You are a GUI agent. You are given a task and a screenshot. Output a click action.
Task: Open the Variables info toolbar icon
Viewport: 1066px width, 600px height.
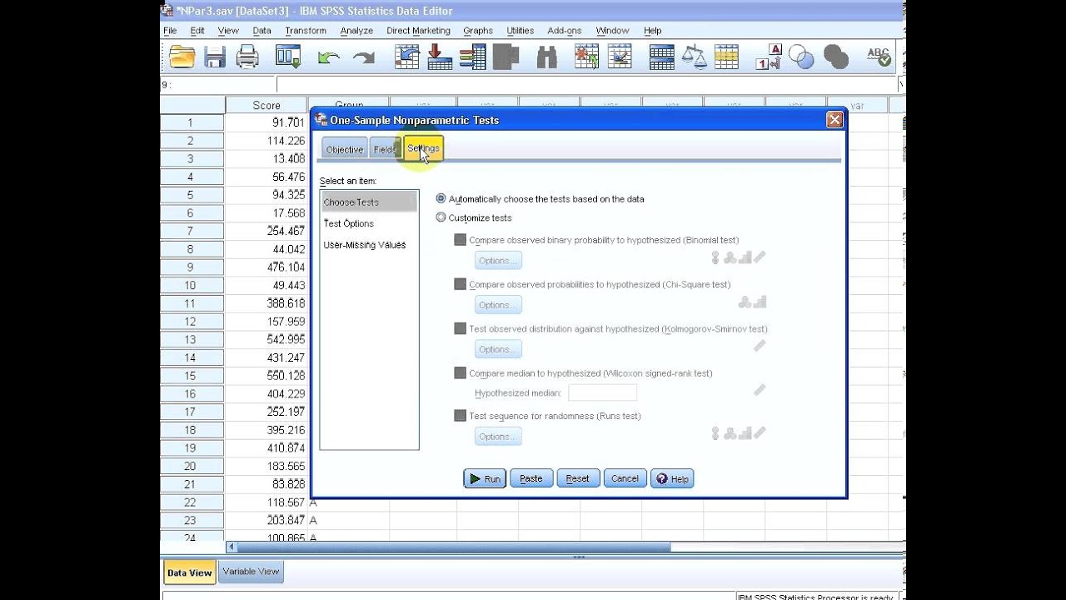click(x=472, y=57)
